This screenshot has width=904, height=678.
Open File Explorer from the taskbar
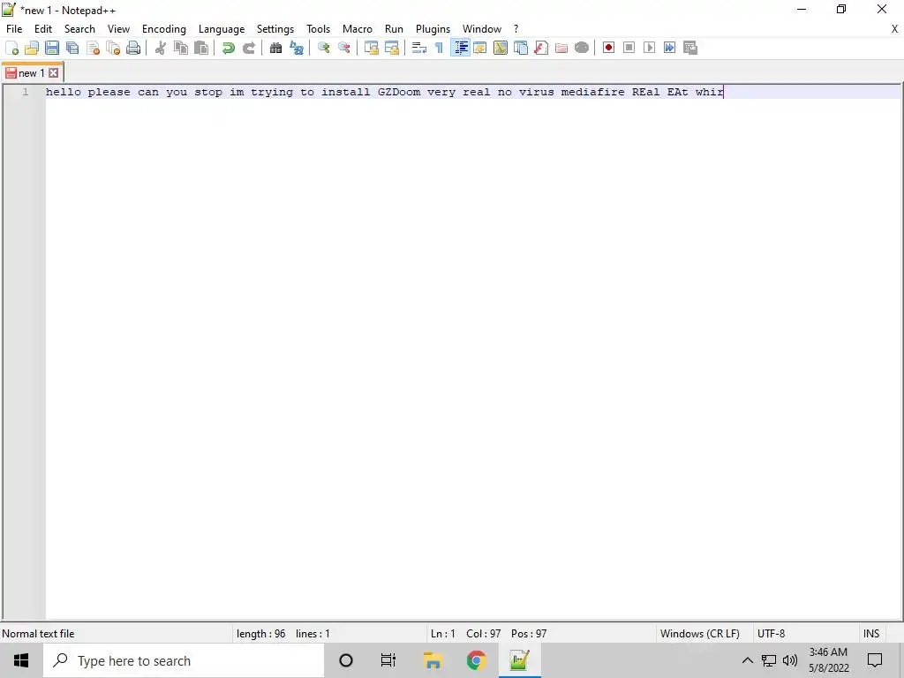[433, 660]
